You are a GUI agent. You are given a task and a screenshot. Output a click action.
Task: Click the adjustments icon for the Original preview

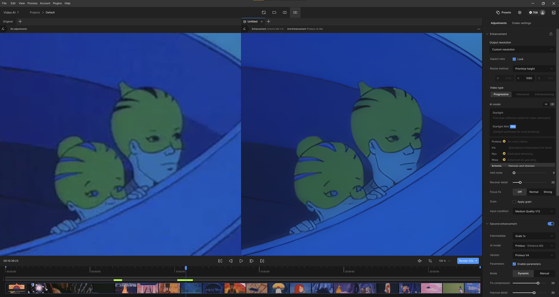click(3, 29)
